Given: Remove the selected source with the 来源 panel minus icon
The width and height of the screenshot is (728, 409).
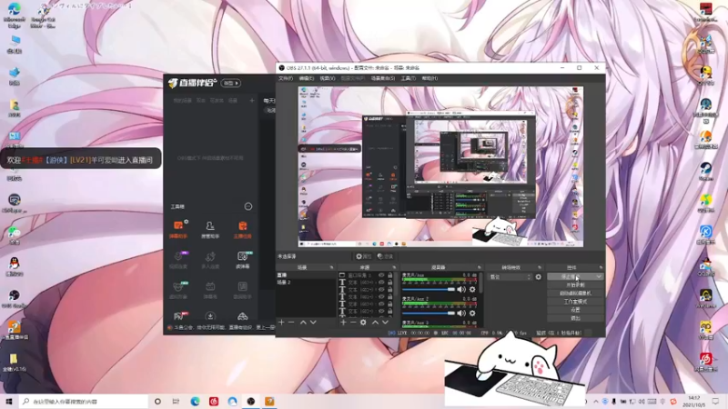Looking at the screenshot, I should coord(353,323).
